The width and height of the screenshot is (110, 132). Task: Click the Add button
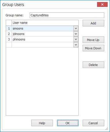pyautogui.click(x=93, y=23)
